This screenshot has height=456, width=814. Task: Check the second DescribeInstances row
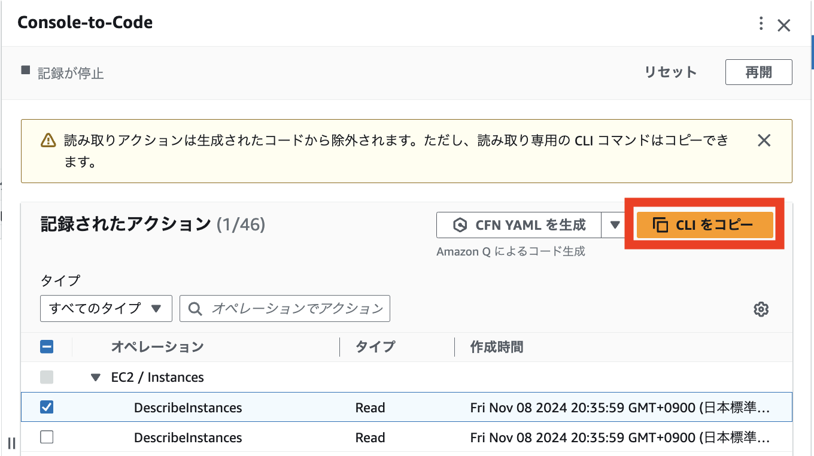pyautogui.click(x=46, y=437)
